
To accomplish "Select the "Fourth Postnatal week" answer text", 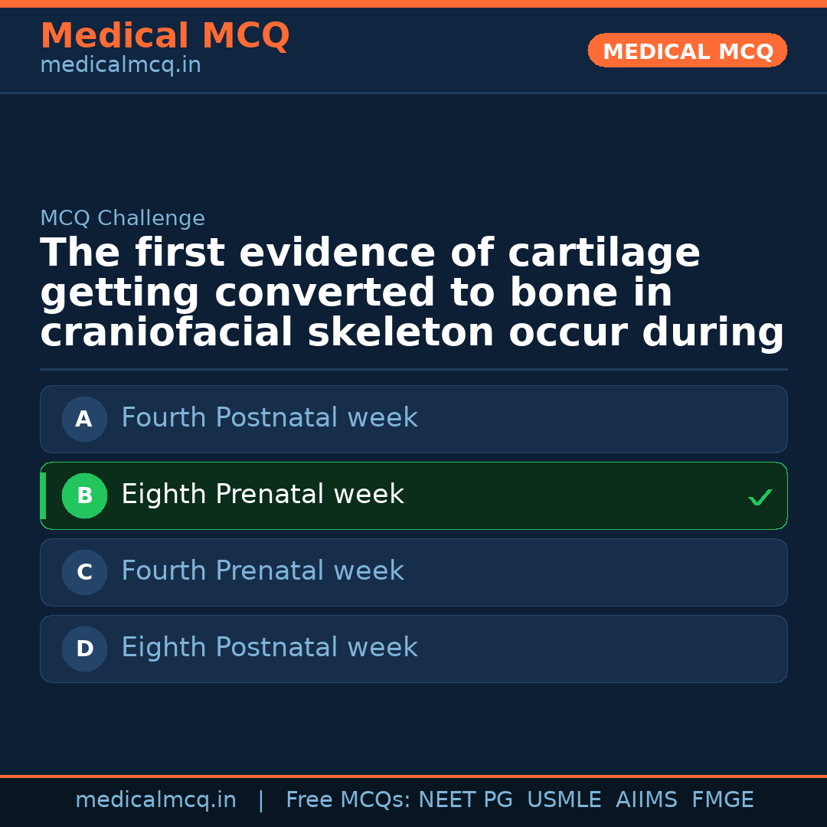I will [x=270, y=418].
